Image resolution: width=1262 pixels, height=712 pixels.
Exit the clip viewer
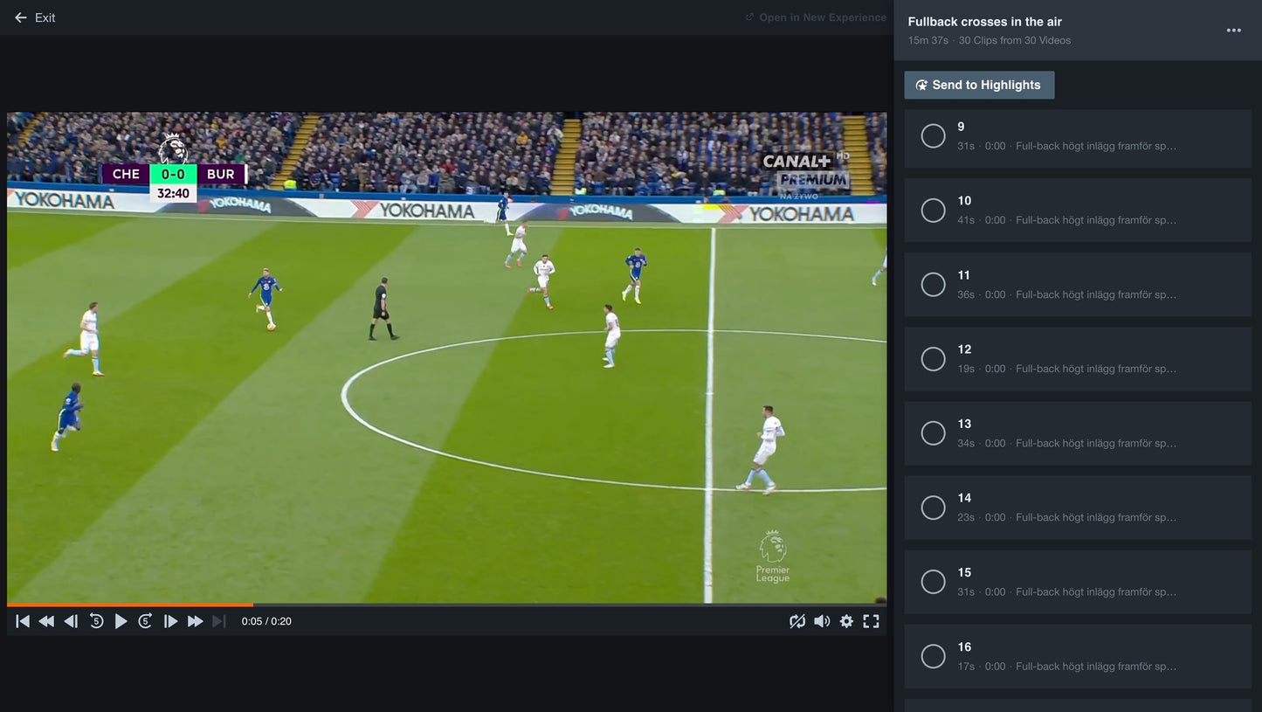34,17
